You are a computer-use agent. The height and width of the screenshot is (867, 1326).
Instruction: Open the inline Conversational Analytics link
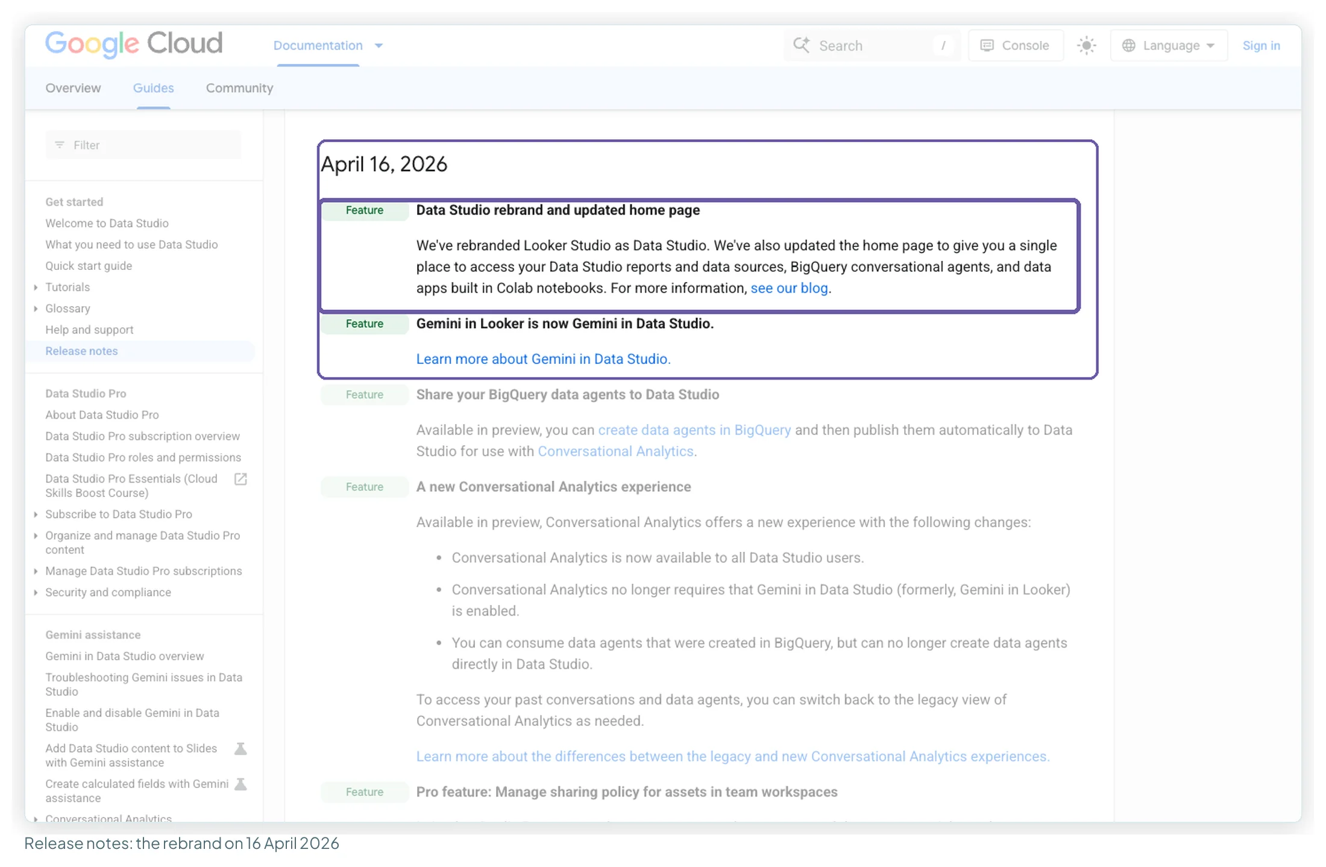[615, 451]
